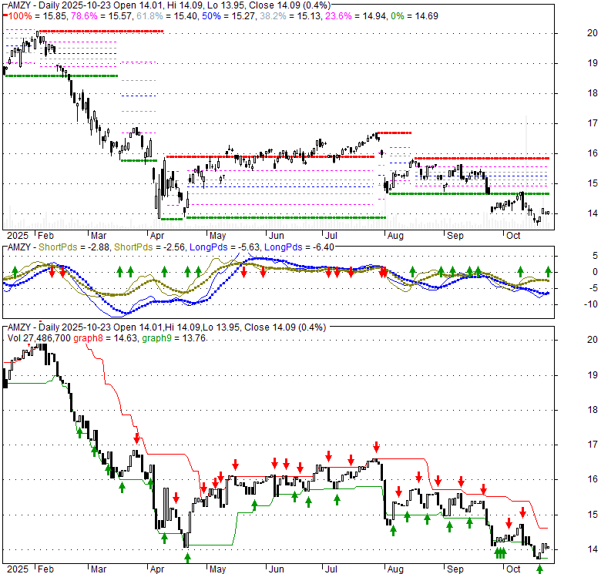Image resolution: width=601 pixels, height=574 pixels.
Task: Click the green buy arrow under the October low in the graph9 chart
Action: (x=539, y=569)
